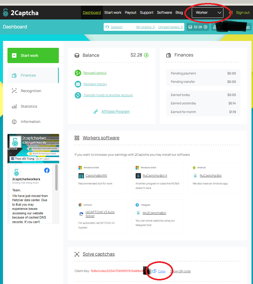Select Statistics in the sidebar

[29, 106]
